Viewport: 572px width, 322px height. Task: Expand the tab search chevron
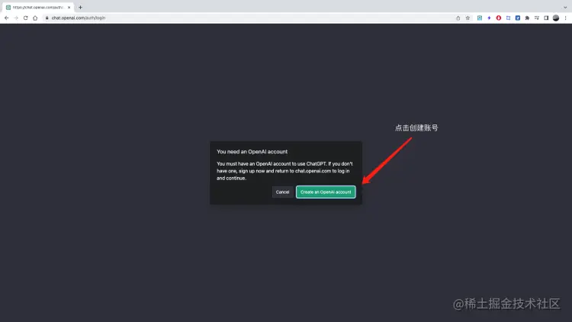pos(565,8)
